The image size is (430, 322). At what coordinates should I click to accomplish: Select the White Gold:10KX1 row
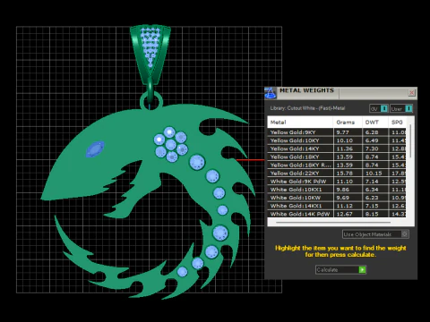[337, 190]
